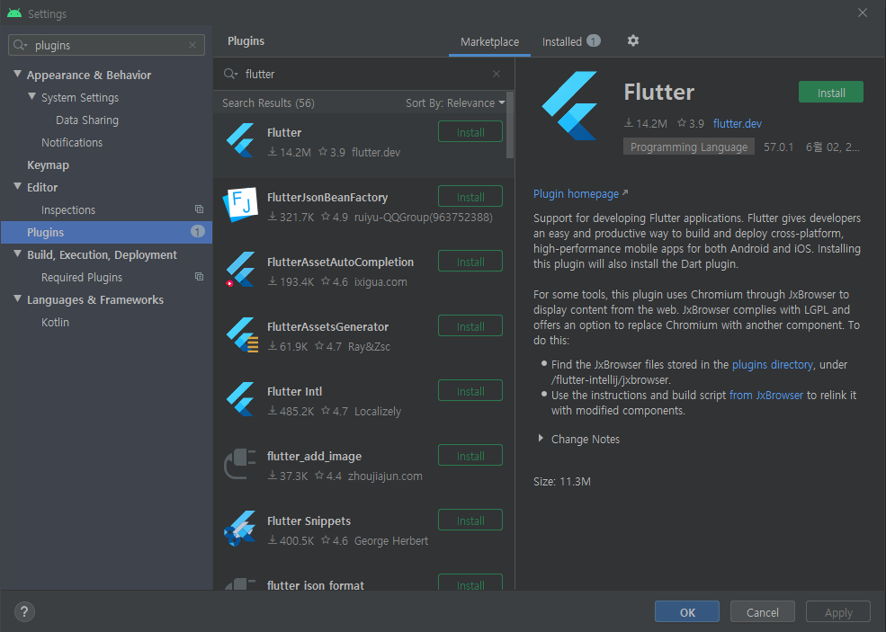This screenshot has width=886, height=632.
Task: Click the Flutter Intl plugin icon
Action: (241, 399)
